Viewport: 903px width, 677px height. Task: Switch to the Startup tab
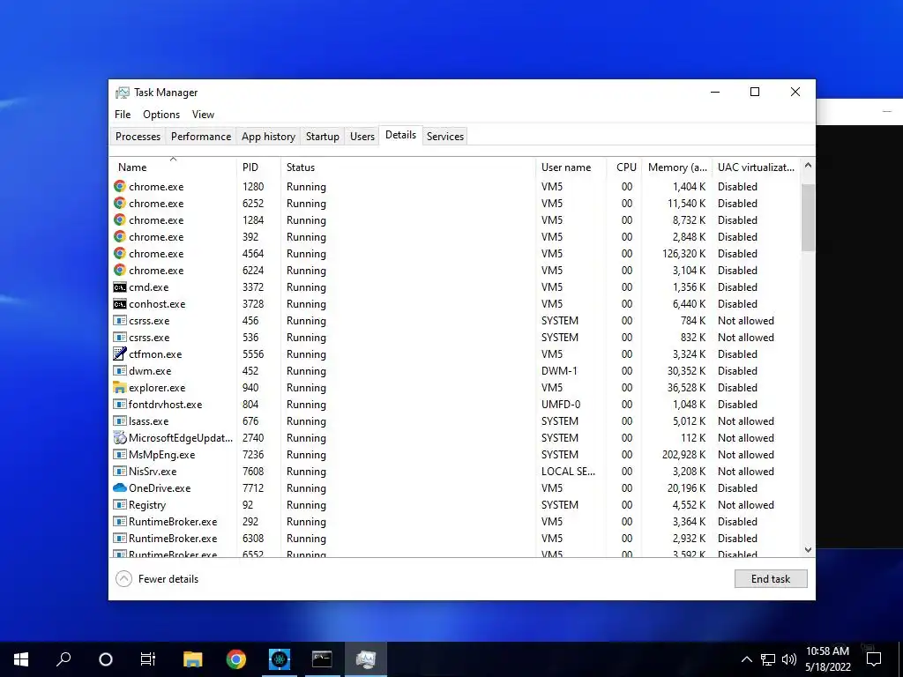click(323, 137)
